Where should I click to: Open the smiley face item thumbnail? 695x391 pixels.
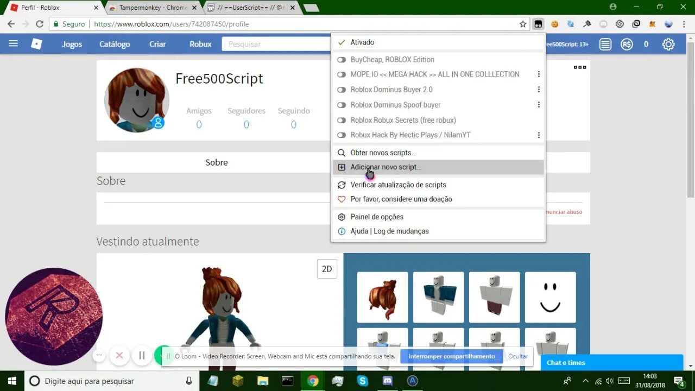pyautogui.click(x=550, y=298)
